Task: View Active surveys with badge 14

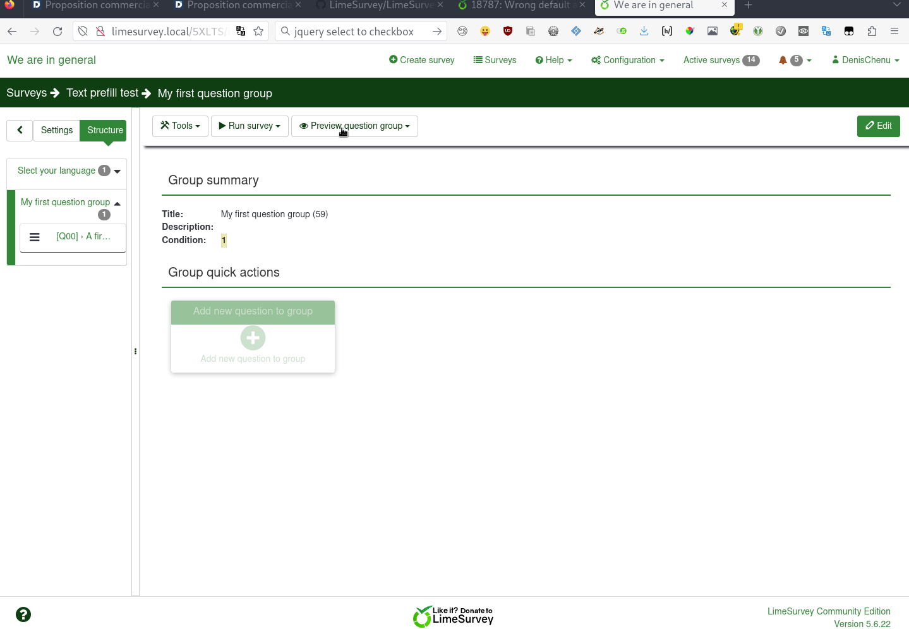Action: click(x=721, y=60)
